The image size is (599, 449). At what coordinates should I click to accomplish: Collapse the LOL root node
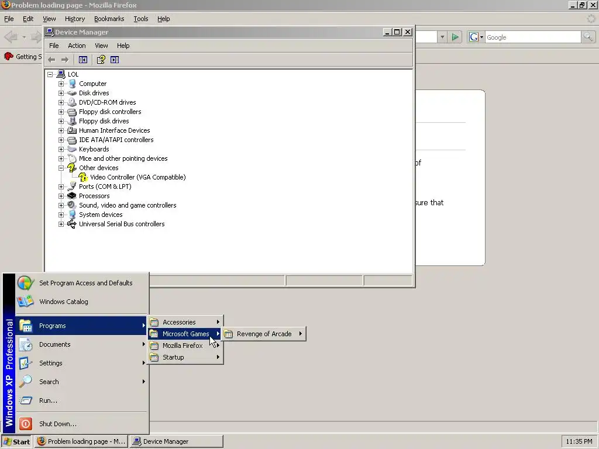[50, 74]
